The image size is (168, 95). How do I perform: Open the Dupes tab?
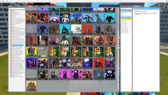pos(61,6)
